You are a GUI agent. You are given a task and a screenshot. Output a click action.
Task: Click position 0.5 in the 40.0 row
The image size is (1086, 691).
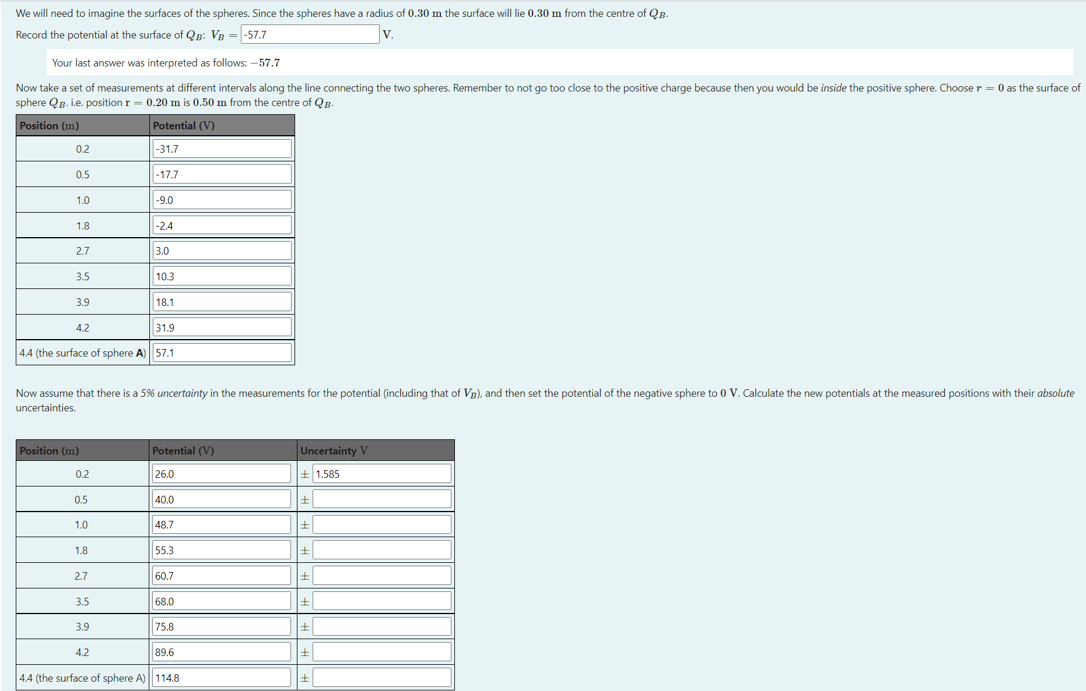click(81, 499)
